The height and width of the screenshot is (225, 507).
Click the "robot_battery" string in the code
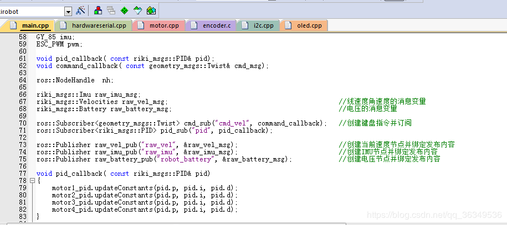coord(187,159)
